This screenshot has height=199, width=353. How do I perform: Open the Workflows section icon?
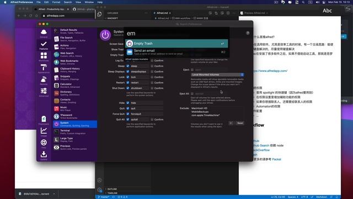[x=44, y=57]
